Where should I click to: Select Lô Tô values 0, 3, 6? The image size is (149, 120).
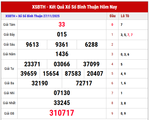point(125,54)
